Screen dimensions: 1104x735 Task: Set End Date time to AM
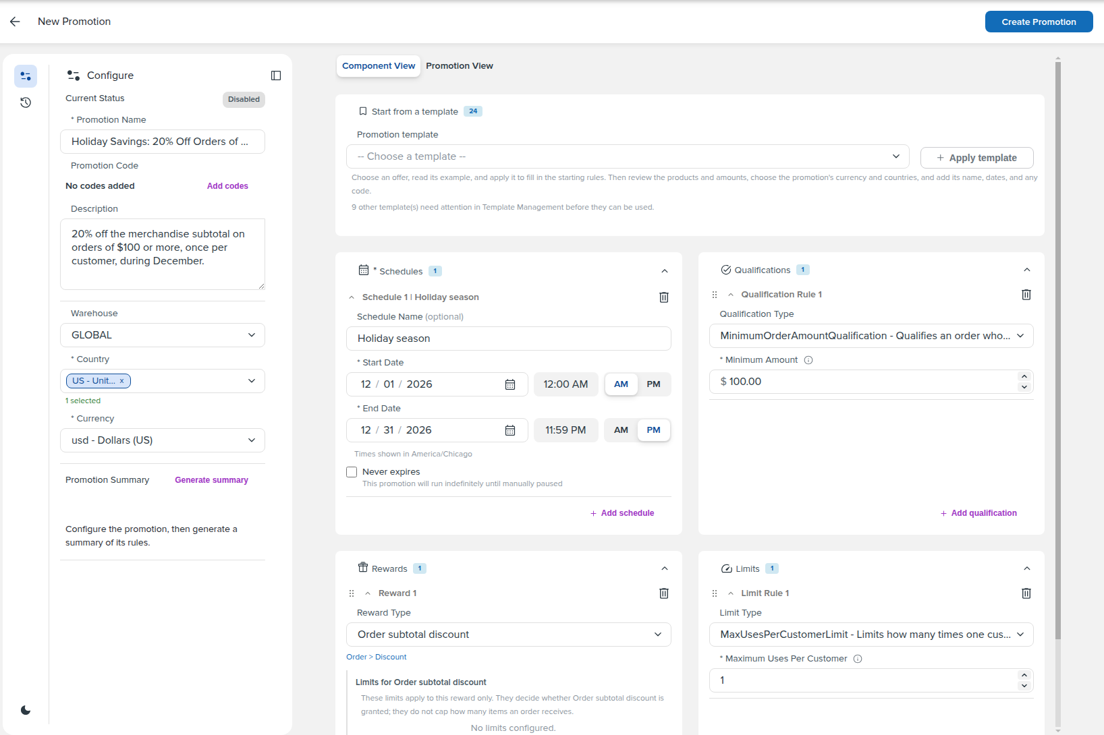[622, 430]
